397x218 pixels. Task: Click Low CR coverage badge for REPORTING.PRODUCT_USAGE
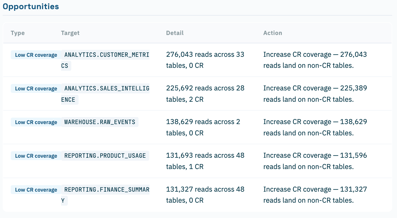[x=36, y=156]
